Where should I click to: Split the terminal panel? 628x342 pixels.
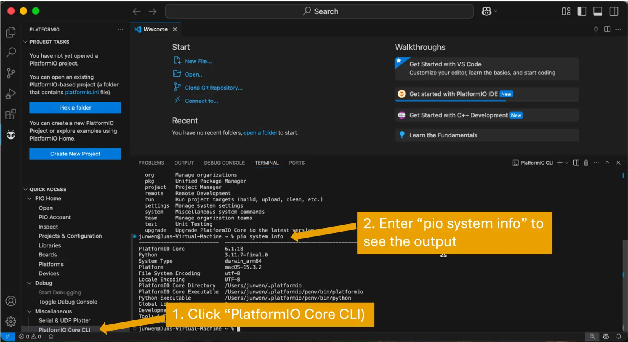pos(576,163)
